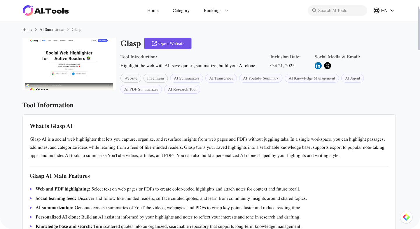Viewport: 420px width, 229px height.
Task: Click the Tool Information heading
Action: coord(48,105)
